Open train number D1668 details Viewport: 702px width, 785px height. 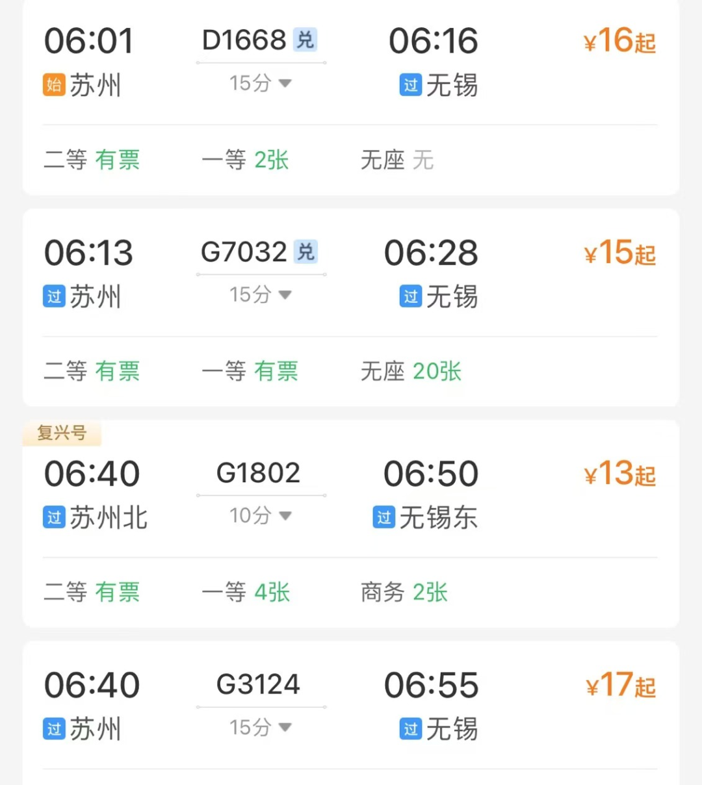pyautogui.click(x=244, y=40)
